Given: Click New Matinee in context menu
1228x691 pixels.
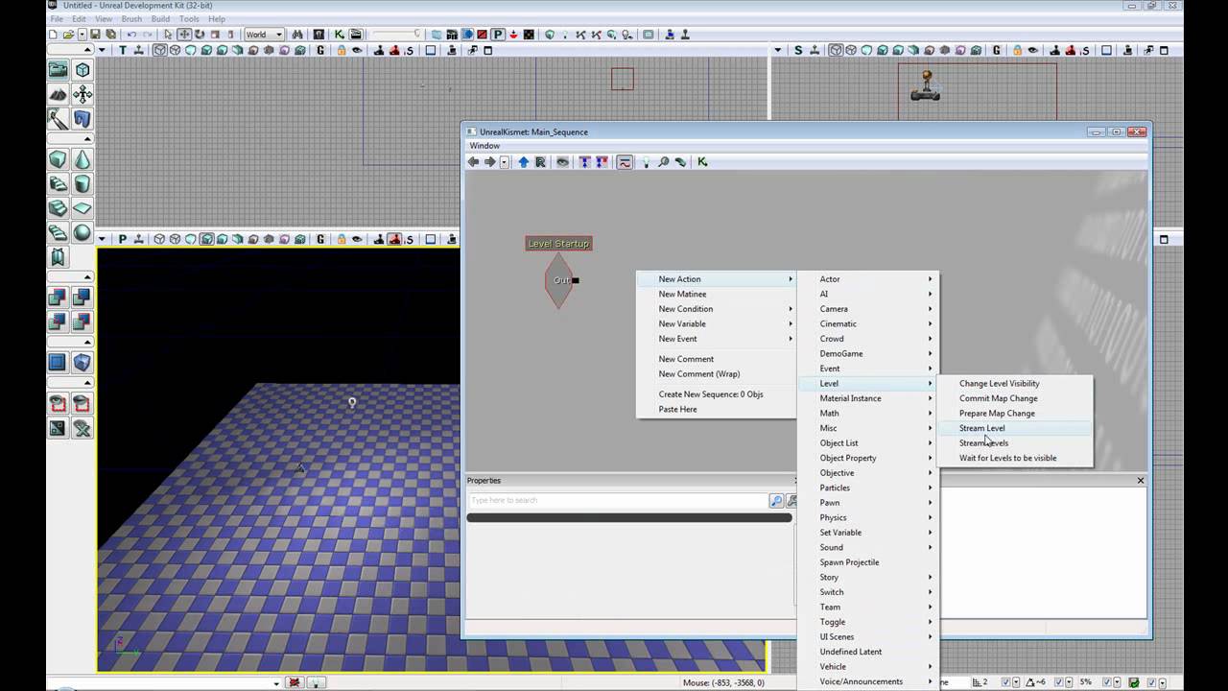Looking at the screenshot, I should click(x=717, y=294).
